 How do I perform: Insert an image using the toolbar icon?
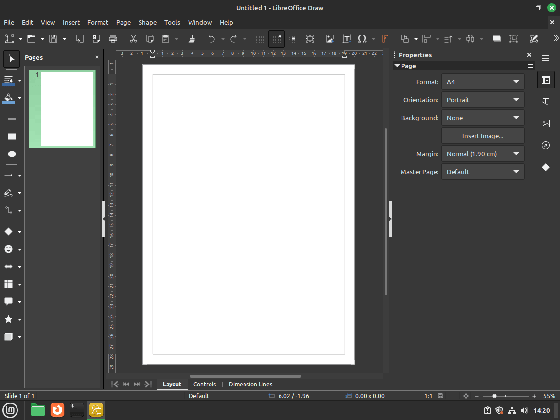coord(330,38)
